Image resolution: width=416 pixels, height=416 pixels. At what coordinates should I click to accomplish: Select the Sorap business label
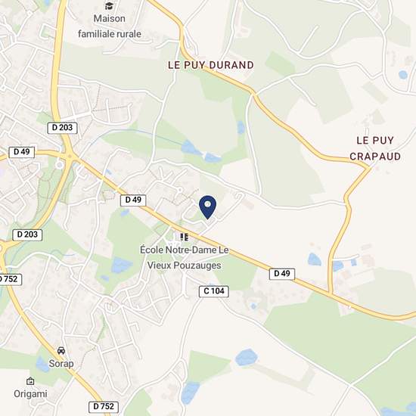point(61,363)
